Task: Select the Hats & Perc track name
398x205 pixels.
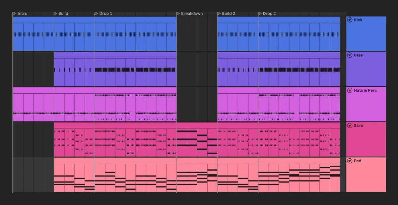Action: (x=365, y=90)
